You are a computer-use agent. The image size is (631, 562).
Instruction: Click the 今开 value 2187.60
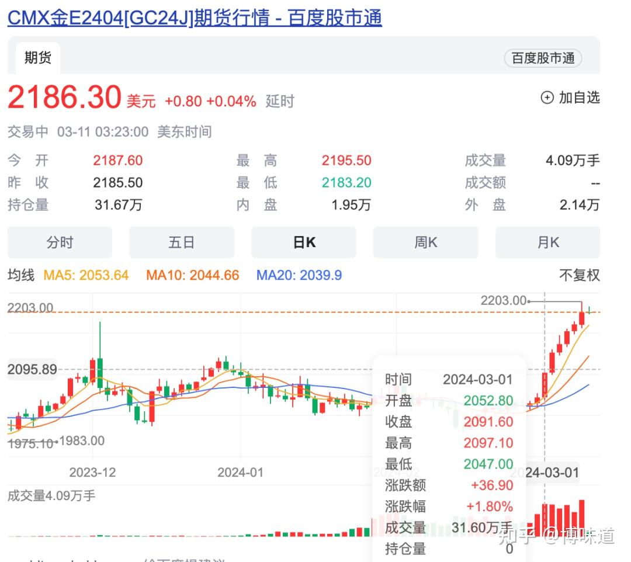pos(118,161)
